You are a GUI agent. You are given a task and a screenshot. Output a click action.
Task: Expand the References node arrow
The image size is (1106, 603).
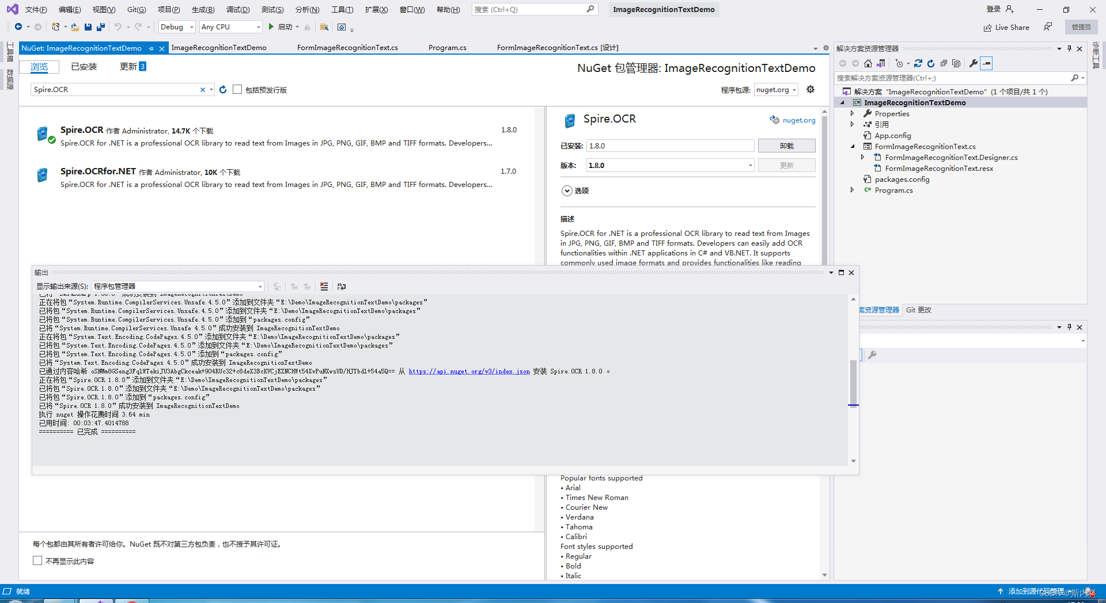coord(852,124)
